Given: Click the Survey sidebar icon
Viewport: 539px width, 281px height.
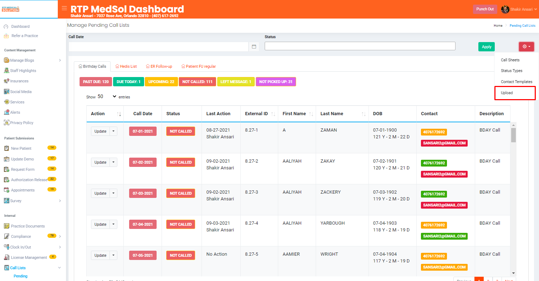Looking at the screenshot, I should tap(6, 201).
